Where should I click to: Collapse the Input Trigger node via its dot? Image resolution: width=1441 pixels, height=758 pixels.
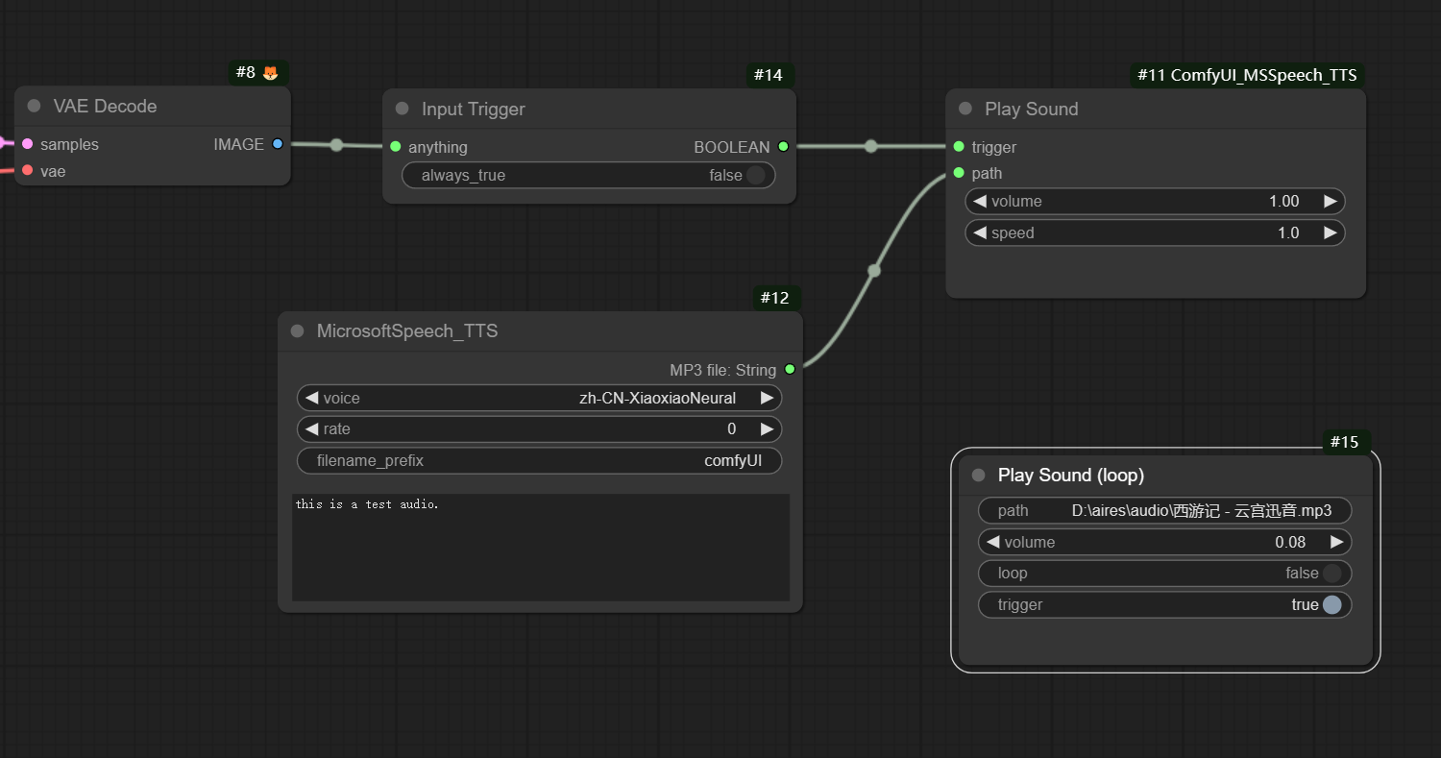point(403,109)
